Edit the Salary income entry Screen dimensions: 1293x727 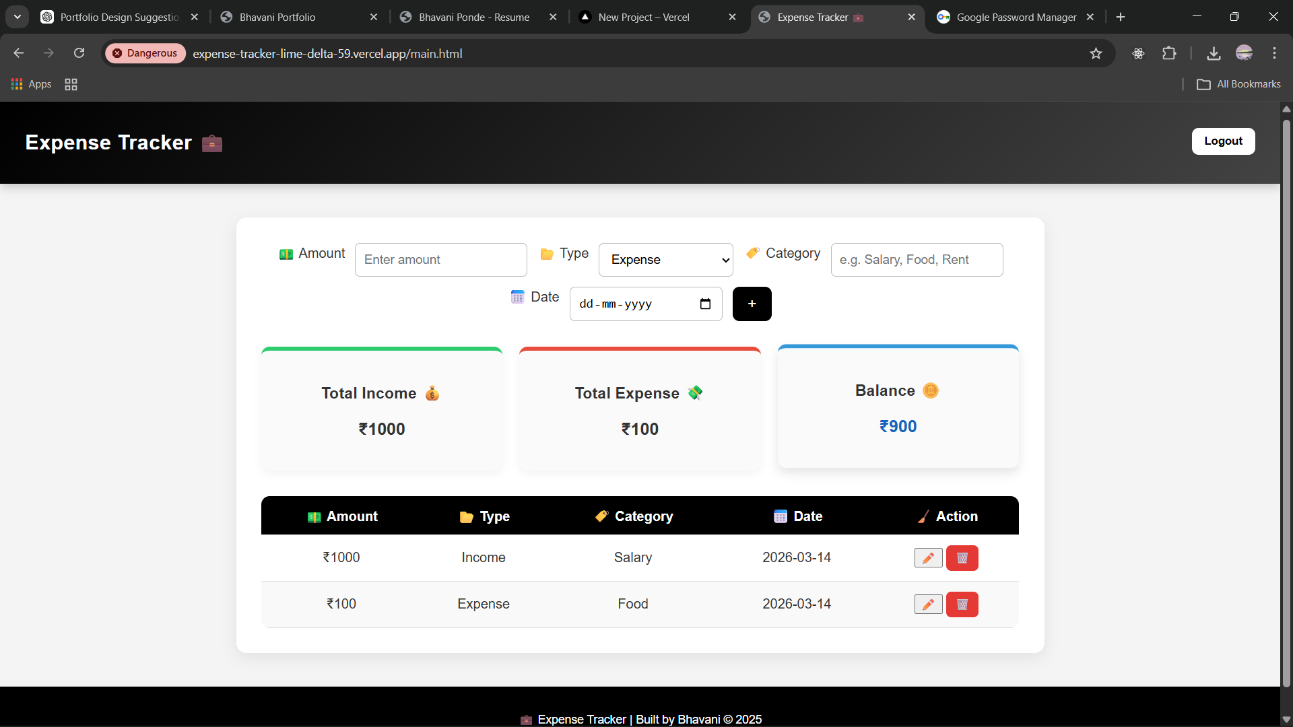click(x=928, y=557)
